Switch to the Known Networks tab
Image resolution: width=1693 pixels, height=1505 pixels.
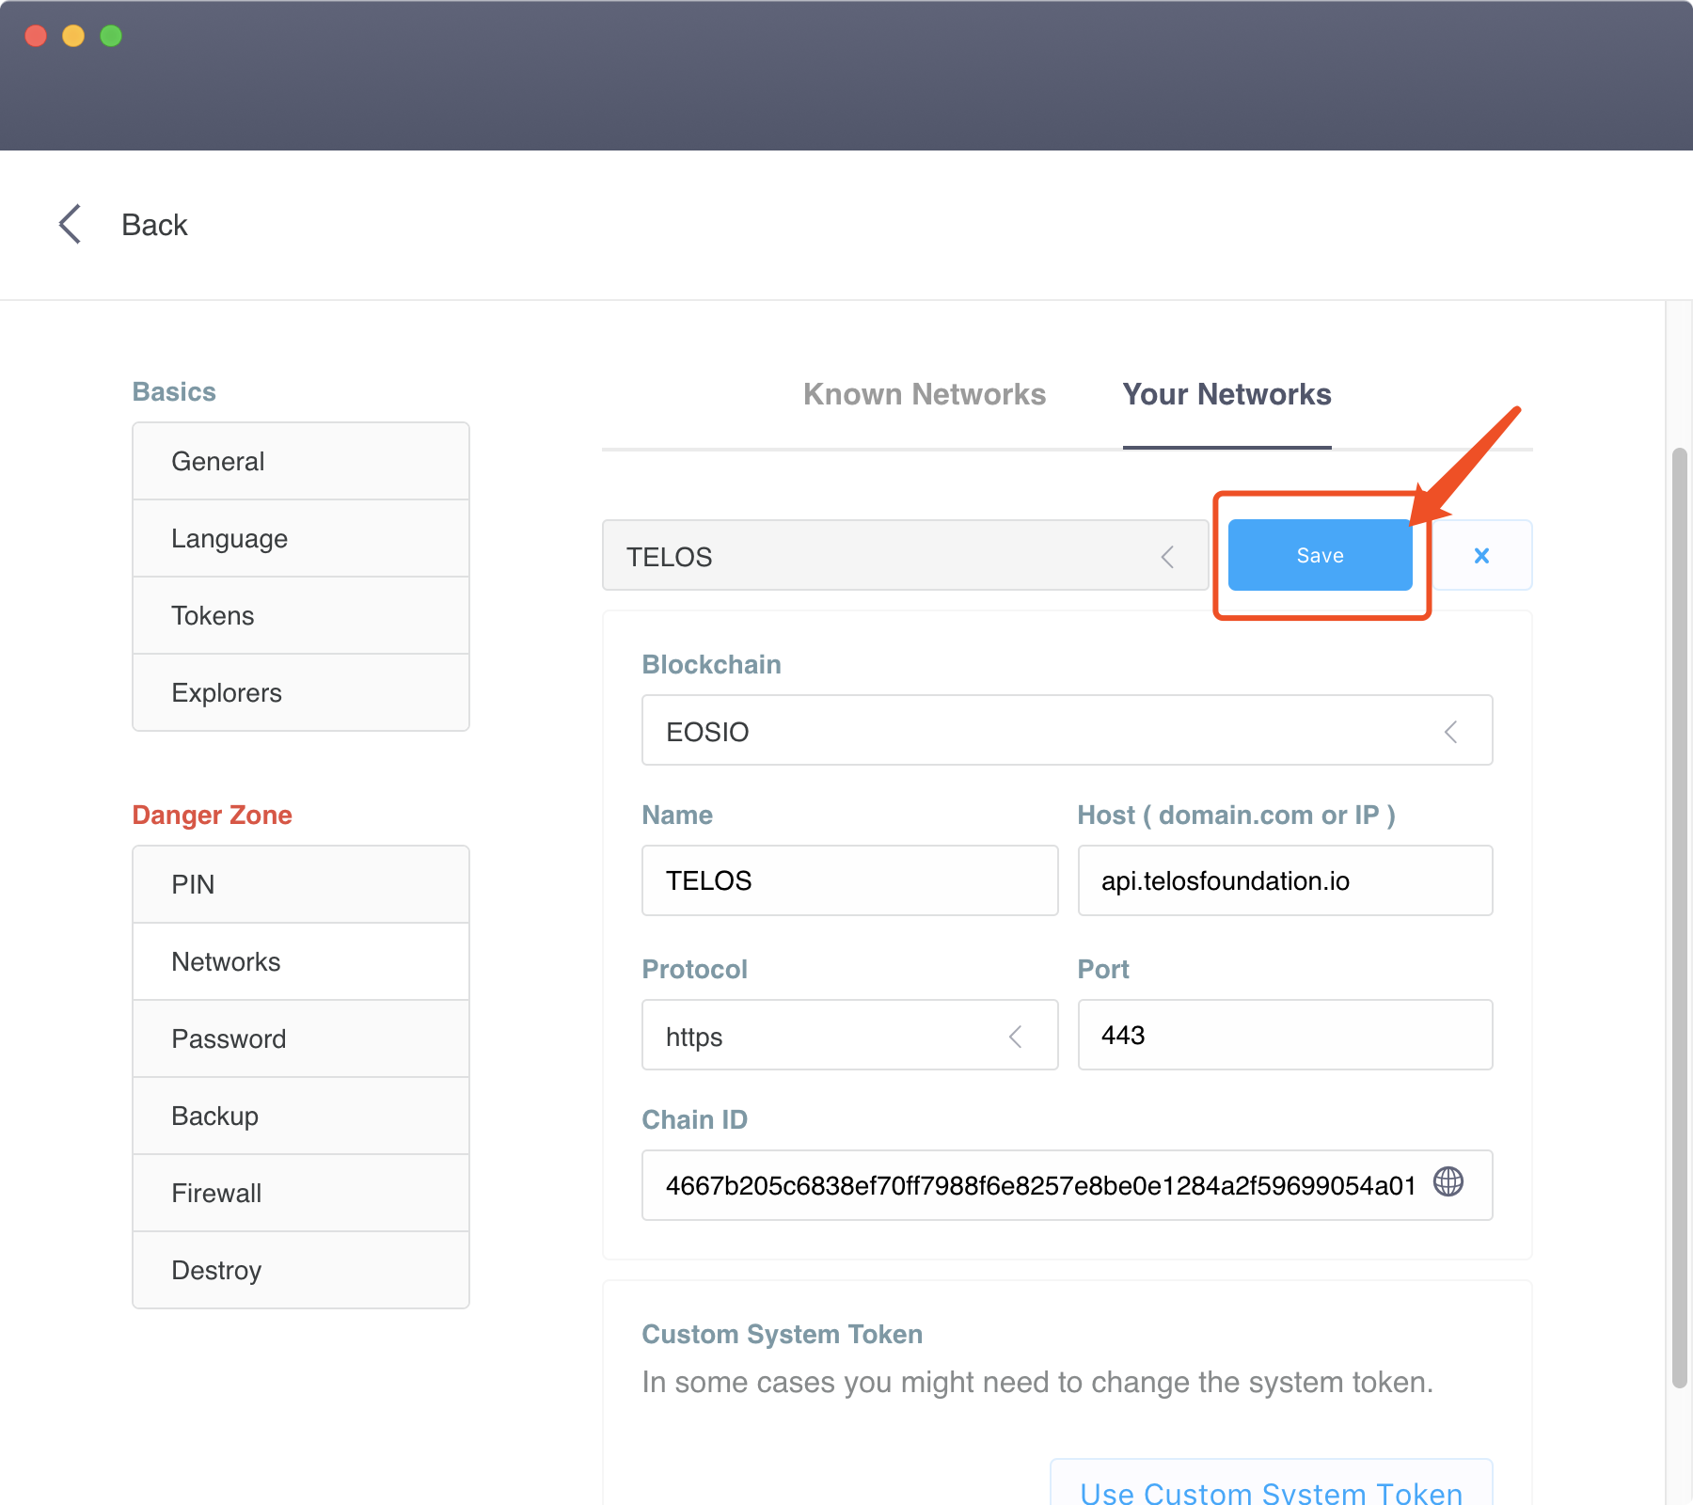[x=924, y=394]
